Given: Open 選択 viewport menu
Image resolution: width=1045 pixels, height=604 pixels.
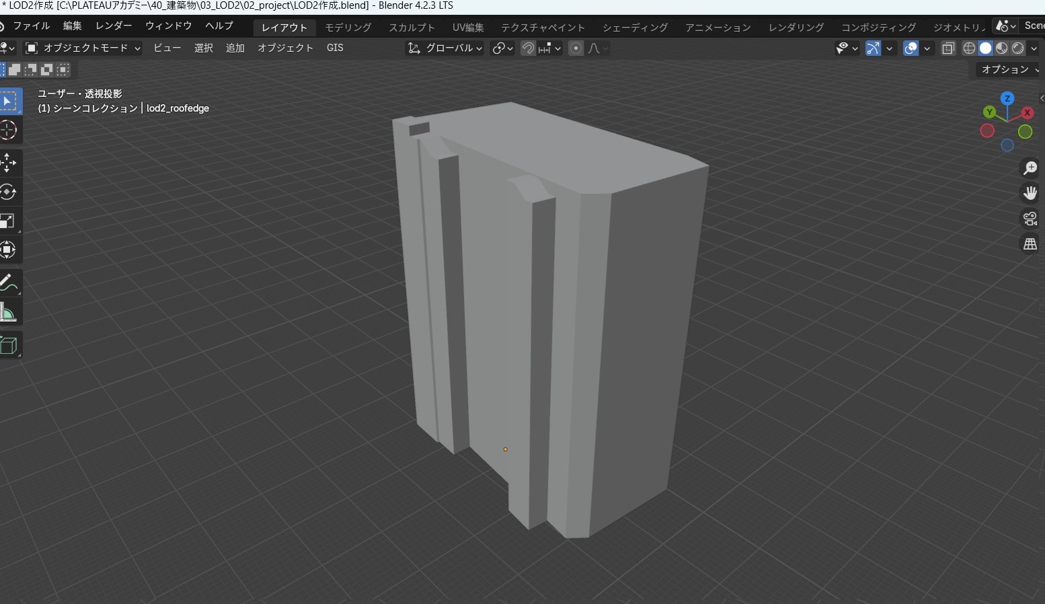Looking at the screenshot, I should click(x=204, y=48).
